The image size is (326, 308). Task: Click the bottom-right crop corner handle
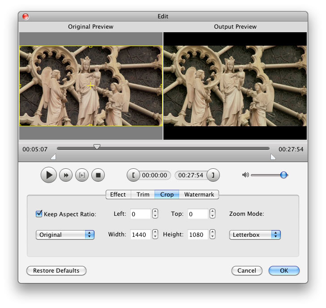pyautogui.click(x=162, y=125)
